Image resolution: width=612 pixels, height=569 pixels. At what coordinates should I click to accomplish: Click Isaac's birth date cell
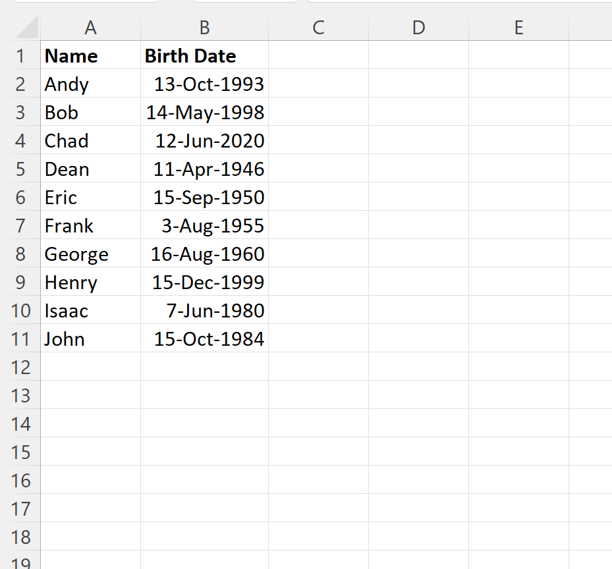click(x=204, y=310)
